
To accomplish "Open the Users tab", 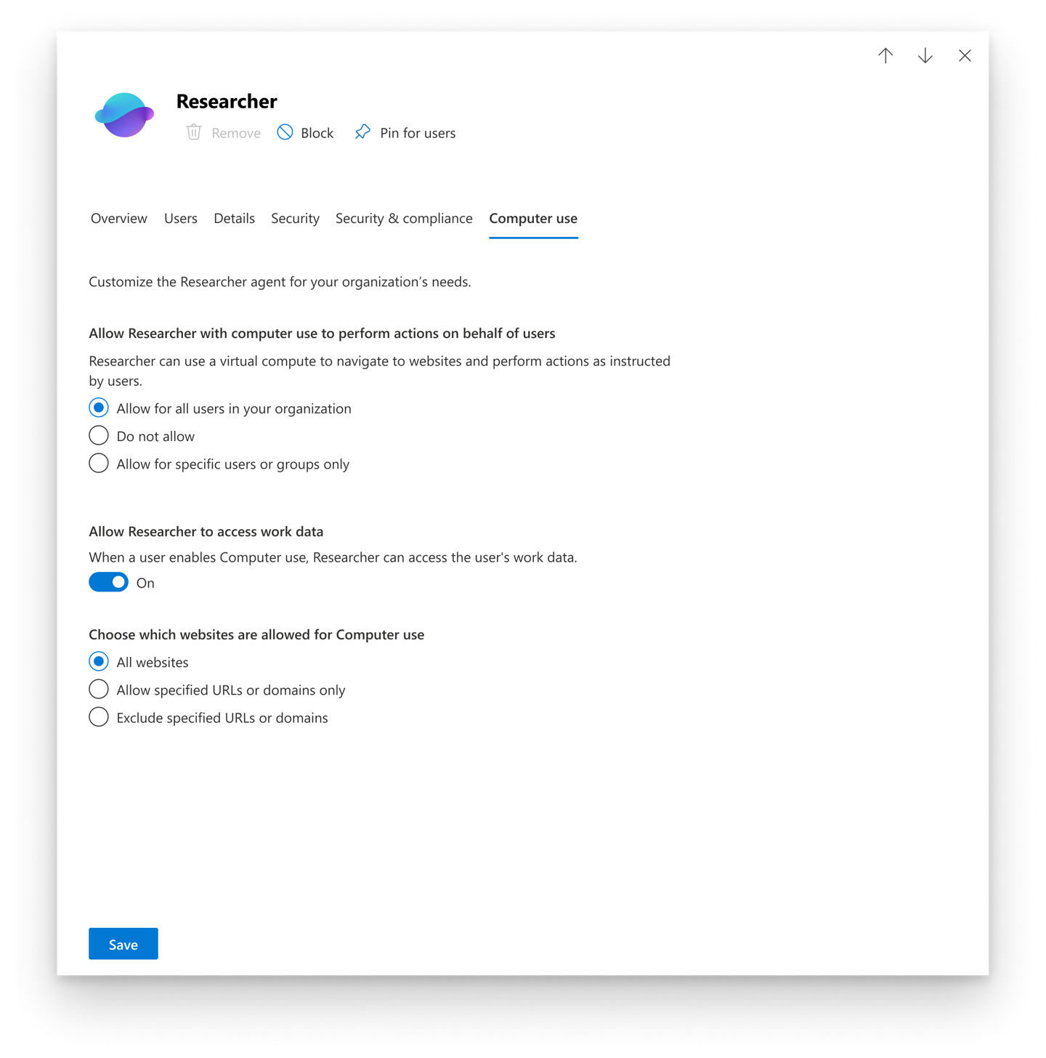I will click(181, 219).
